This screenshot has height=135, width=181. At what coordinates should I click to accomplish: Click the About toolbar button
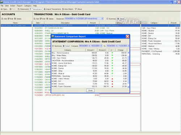pos(79,9)
